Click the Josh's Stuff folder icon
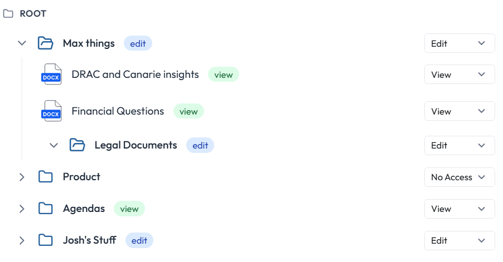The height and width of the screenshot is (262, 503). [x=45, y=240]
